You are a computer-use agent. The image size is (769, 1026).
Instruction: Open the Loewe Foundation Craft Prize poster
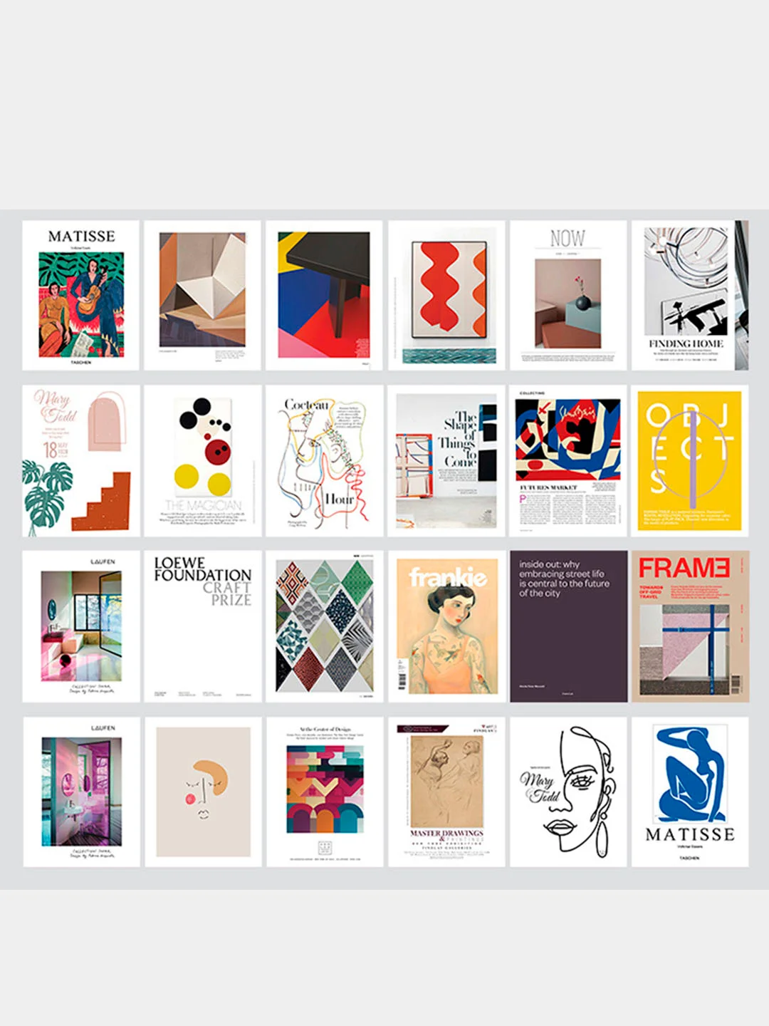[203, 626]
